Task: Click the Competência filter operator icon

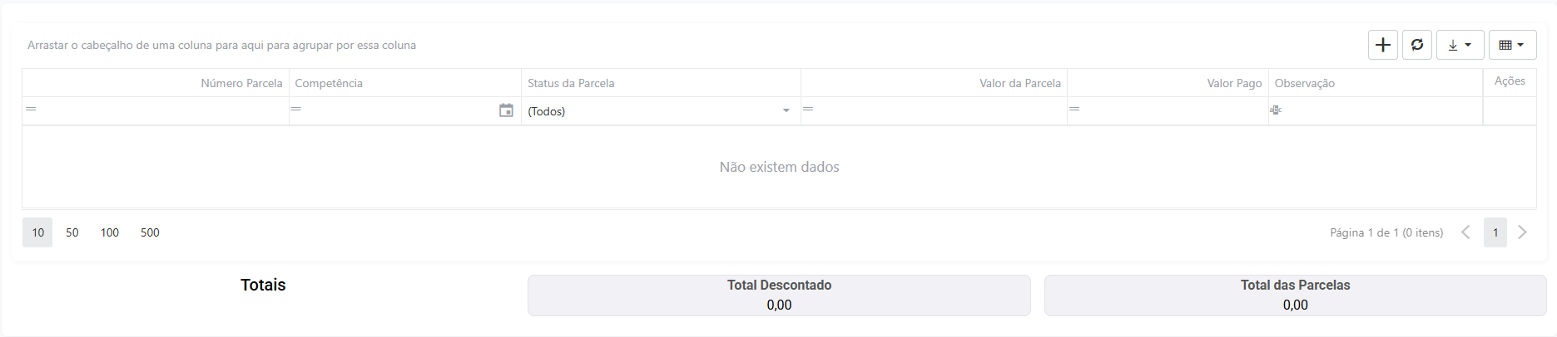Action: [x=296, y=110]
